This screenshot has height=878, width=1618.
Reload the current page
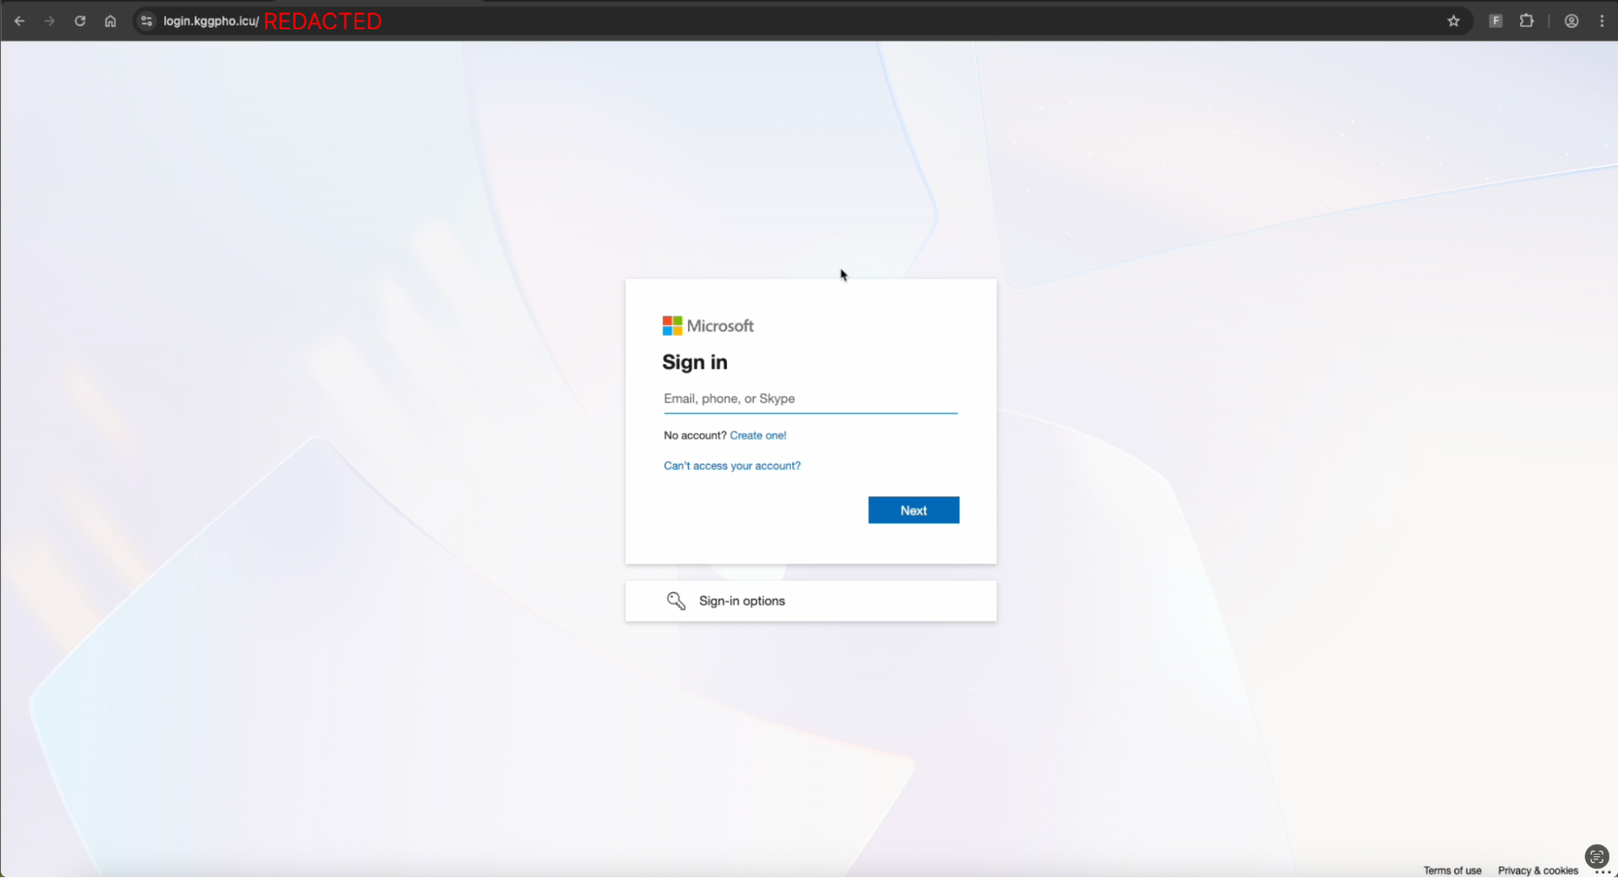click(79, 20)
